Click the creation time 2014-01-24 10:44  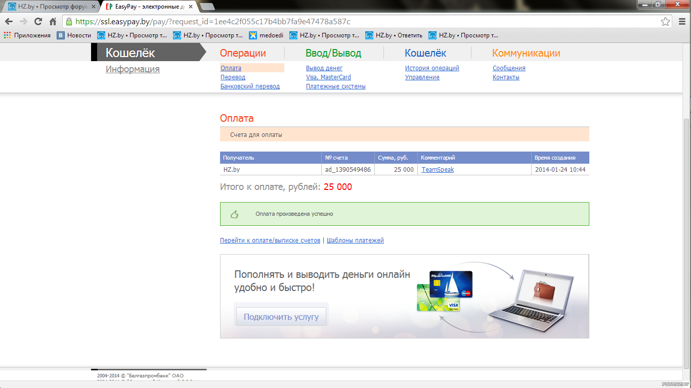click(x=560, y=170)
